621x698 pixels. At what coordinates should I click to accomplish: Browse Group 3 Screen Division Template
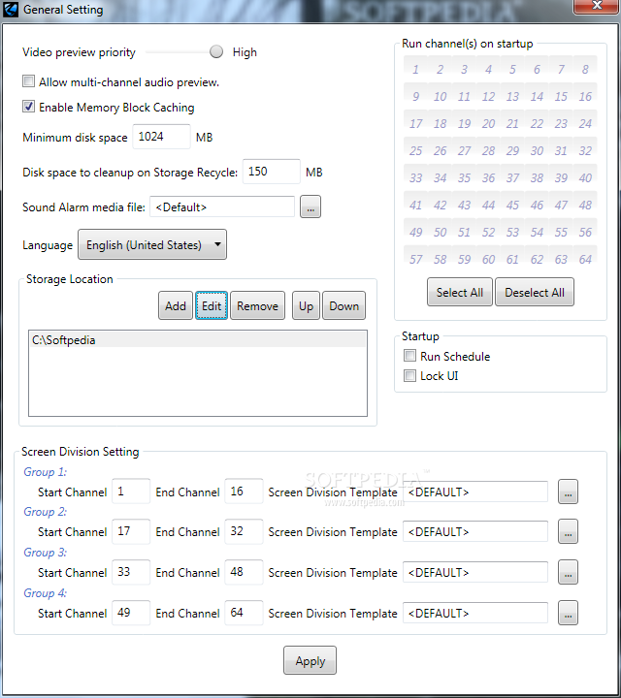coord(568,572)
